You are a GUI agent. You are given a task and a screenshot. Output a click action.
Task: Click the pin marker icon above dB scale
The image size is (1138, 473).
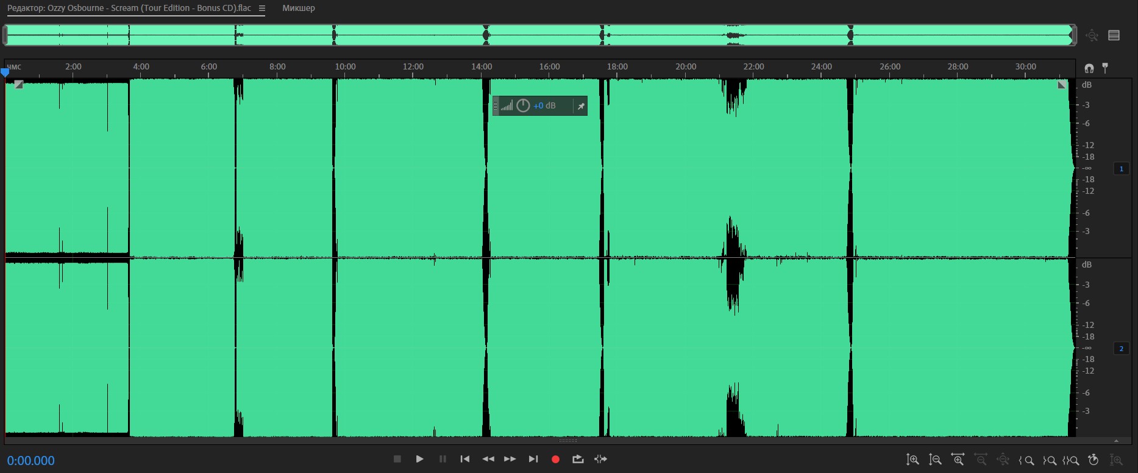pyautogui.click(x=1104, y=68)
